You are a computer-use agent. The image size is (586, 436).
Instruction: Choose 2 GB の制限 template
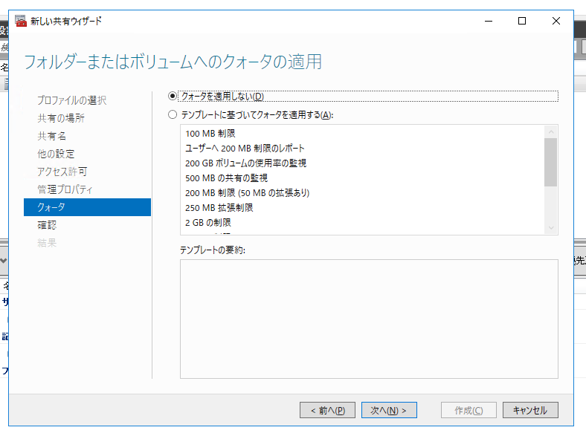pos(208,223)
